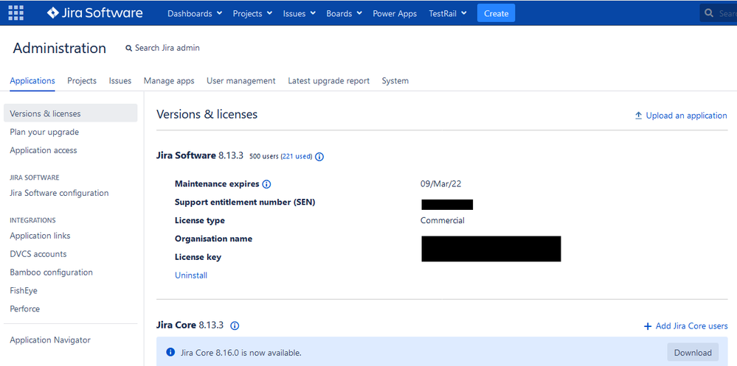Click the info icon next to Jira Core 8.13.3

pyautogui.click(x=235, y=325)
